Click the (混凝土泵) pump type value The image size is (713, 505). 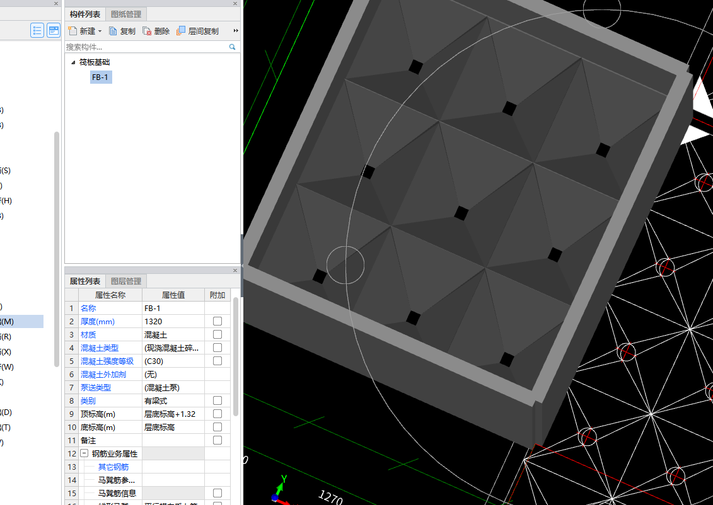click(x=173, y=387)
